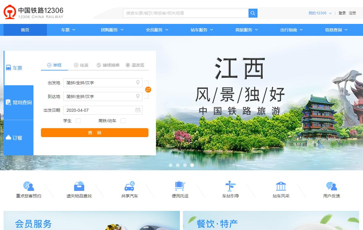Switch to 单程 one-way tab

[54, 65]
